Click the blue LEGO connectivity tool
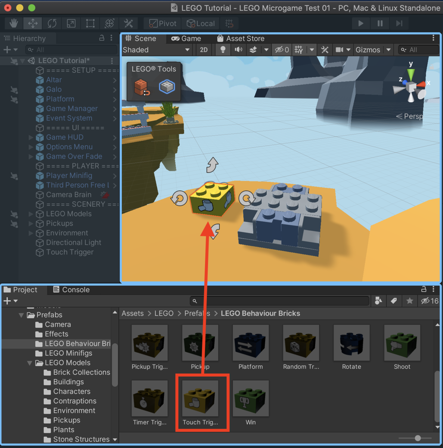Screen dimensions: 443x448 coord(167,87)
